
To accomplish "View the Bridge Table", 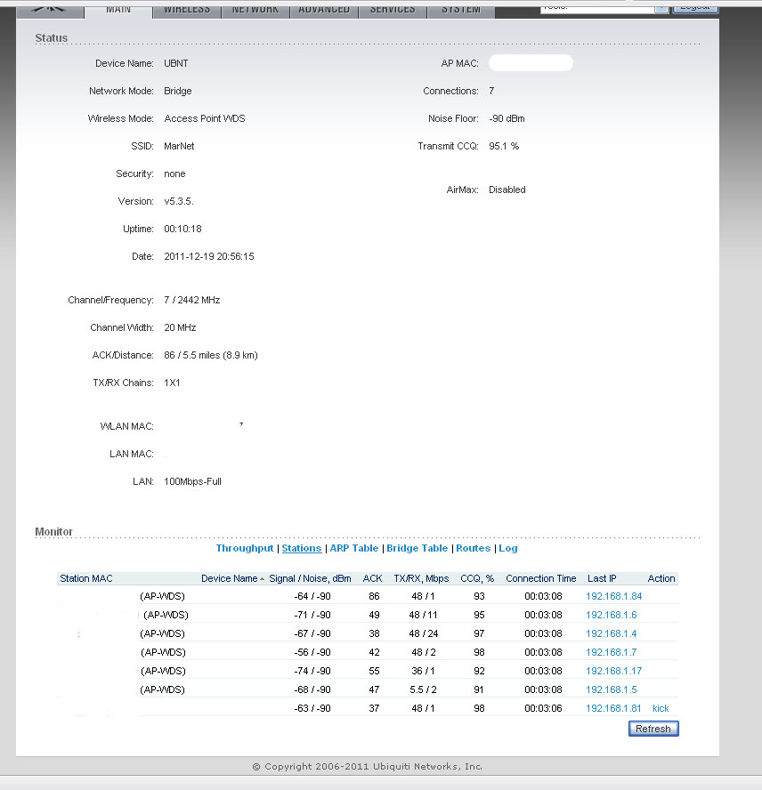I will point(417,548).
